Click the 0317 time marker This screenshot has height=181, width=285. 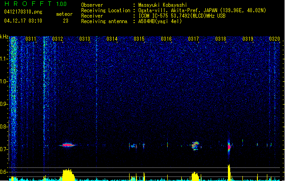(193, 38)
